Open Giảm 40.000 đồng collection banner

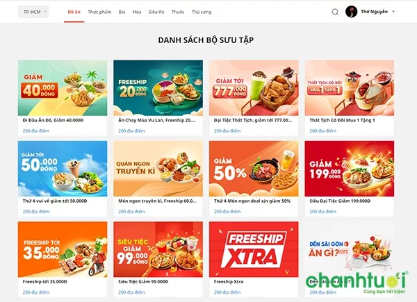(x=63, y=88)
